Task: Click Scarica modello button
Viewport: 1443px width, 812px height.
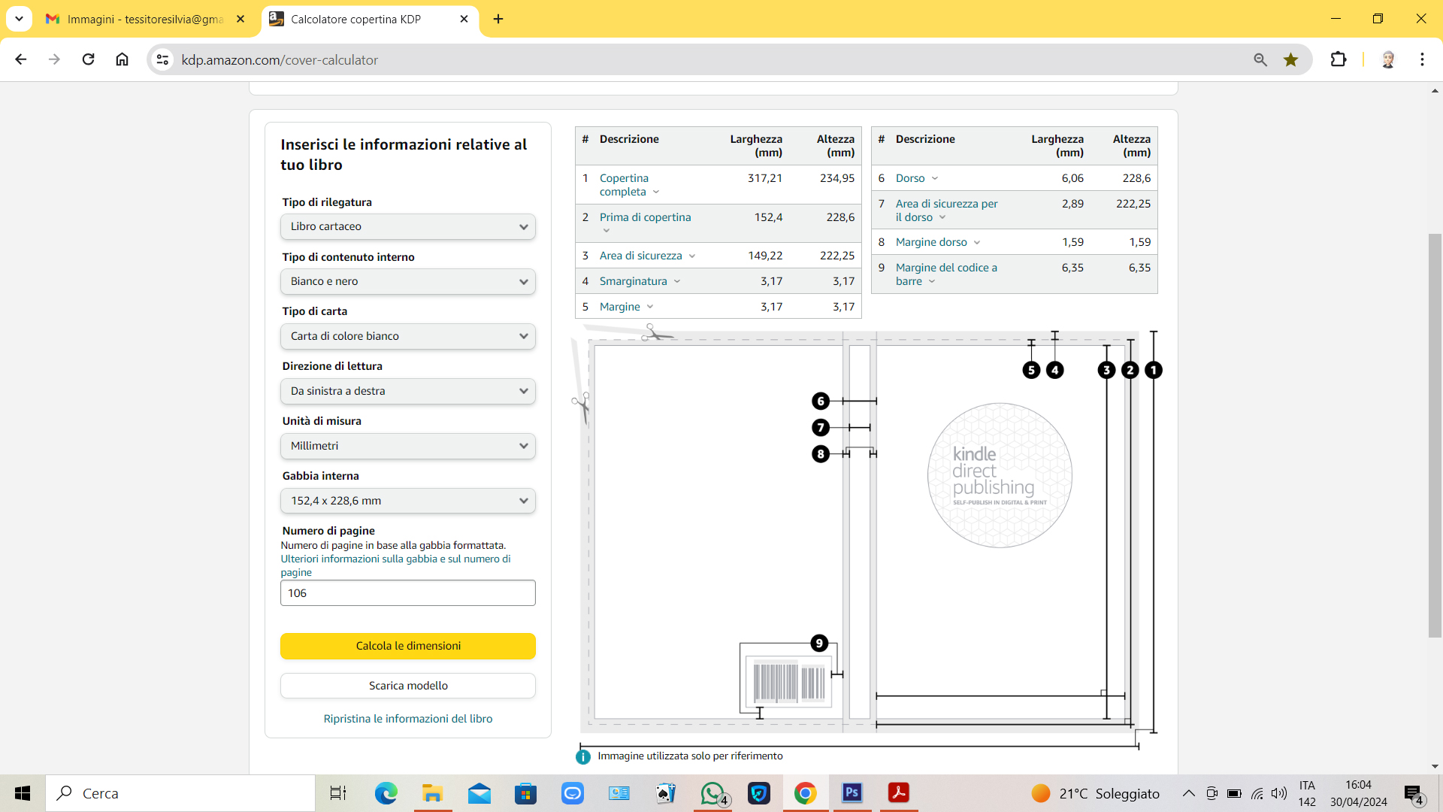Action: (408, 686)
